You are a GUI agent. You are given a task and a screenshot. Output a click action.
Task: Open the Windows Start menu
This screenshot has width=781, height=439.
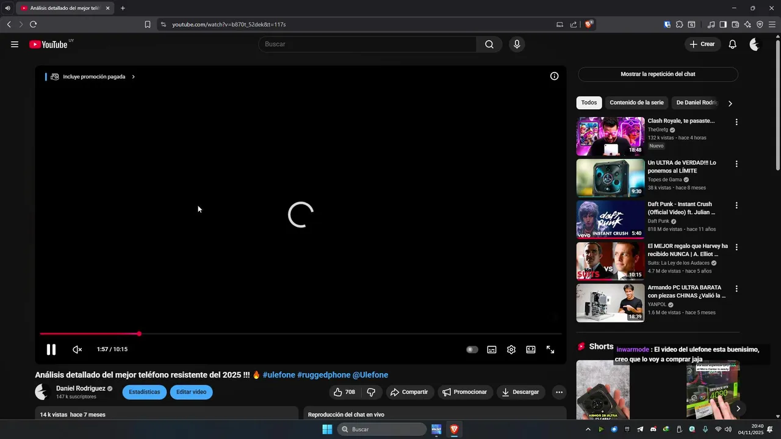[x=327, y=429]
